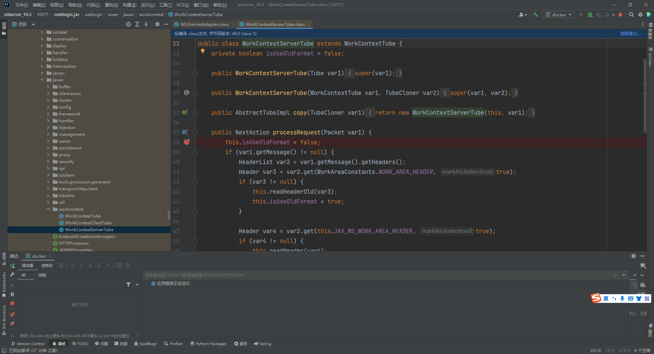Click Step Over icon in debugger toolbar
This screenshot has width=654, height=354.
73,265
